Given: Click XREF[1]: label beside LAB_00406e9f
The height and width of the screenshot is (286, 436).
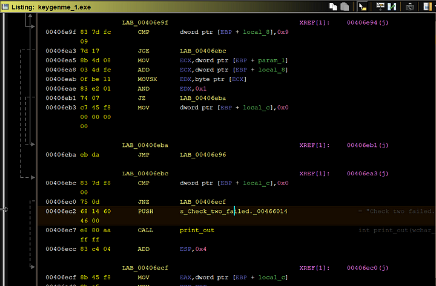Looking at the screenshot, I should (x=314, y=23).
